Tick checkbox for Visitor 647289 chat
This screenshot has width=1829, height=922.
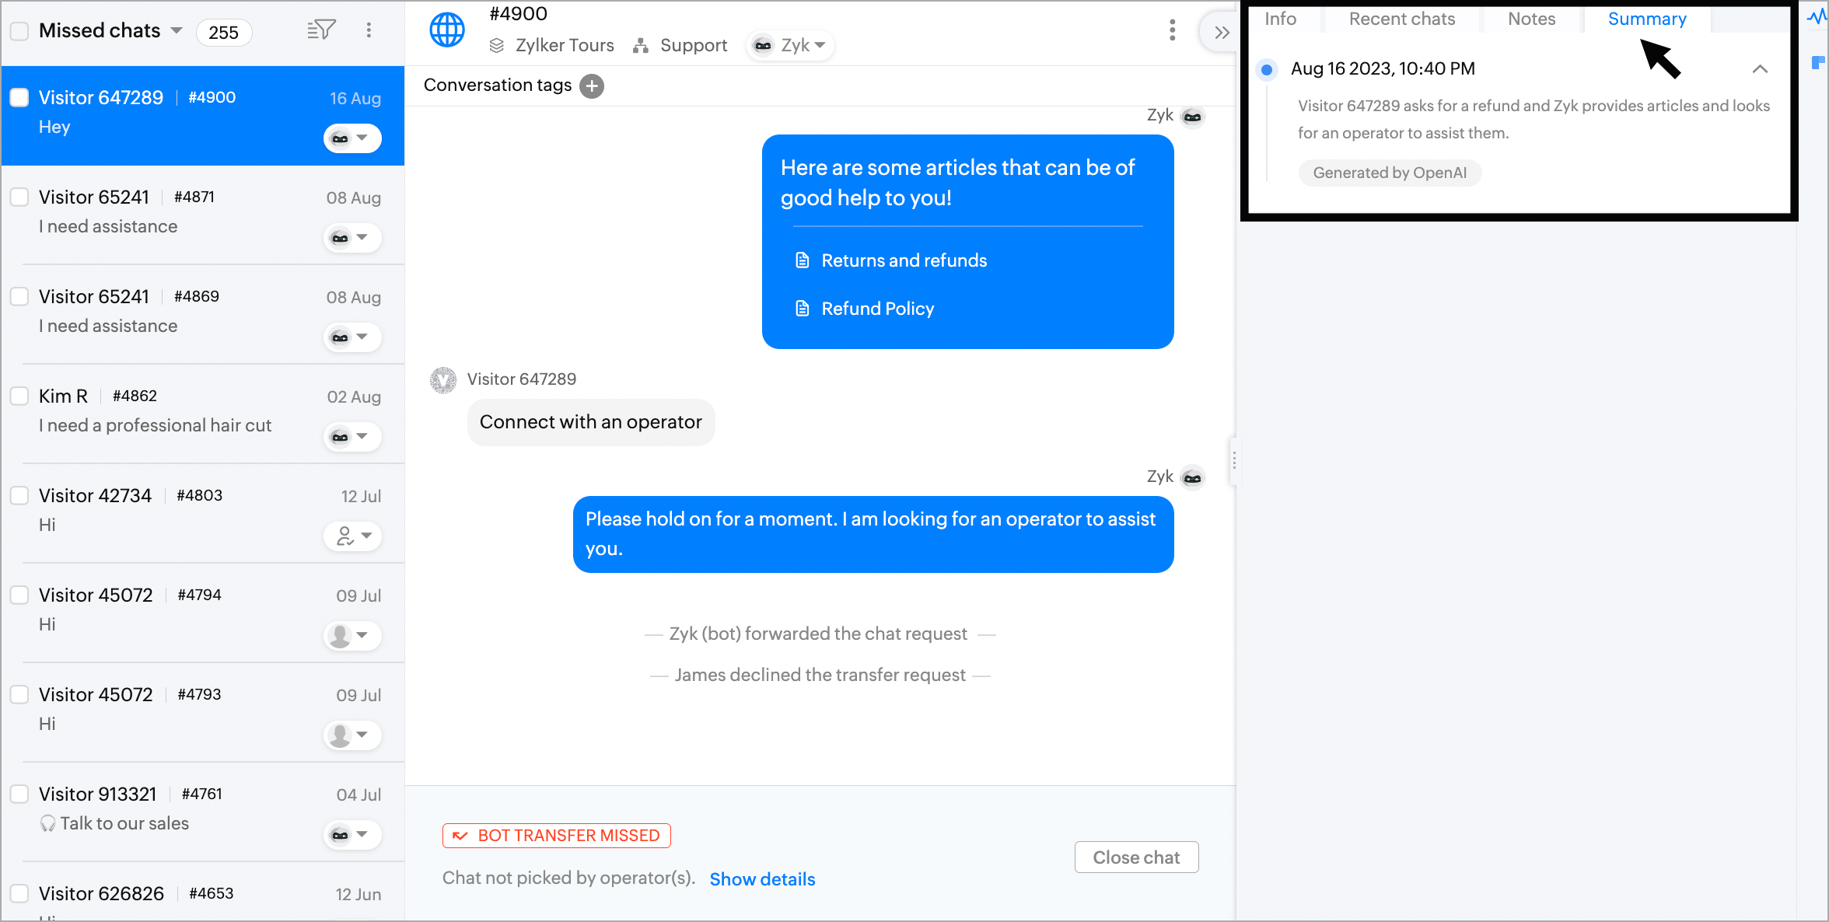click(19, 97)
